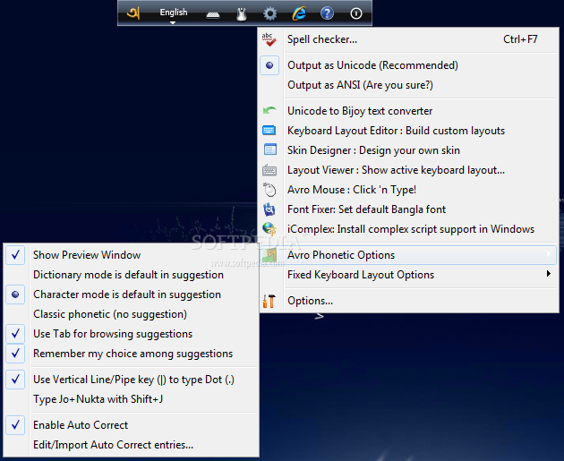This screenshot has width=564, height=461.
Task: Click the Avro Mouse icon on the top bar
Action: pyautogui.click(x=242, y=13)
